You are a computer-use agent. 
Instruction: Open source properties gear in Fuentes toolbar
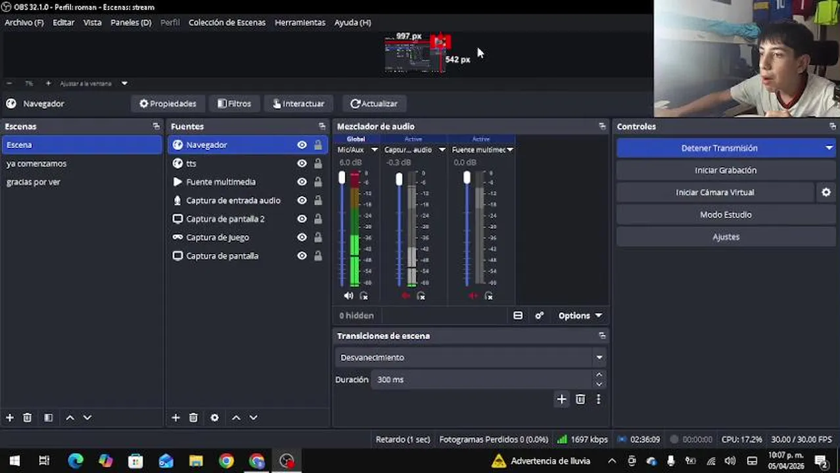(214, 418)
